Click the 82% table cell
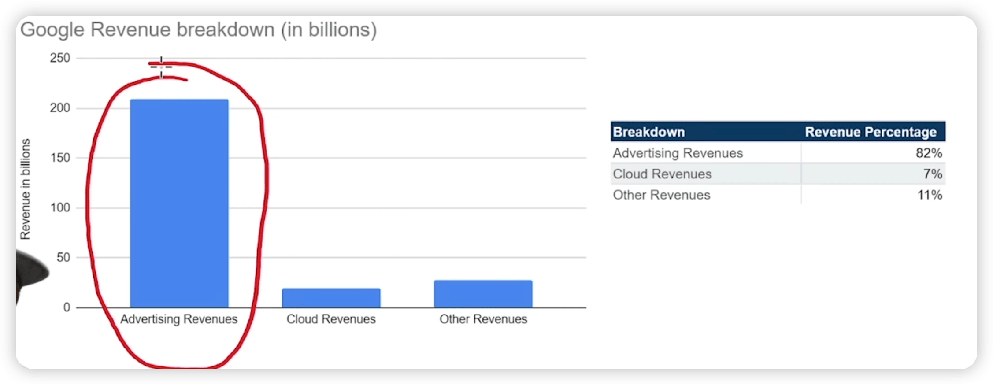The height and width of the screenshot is (385, 993). [x=874, y=153]
